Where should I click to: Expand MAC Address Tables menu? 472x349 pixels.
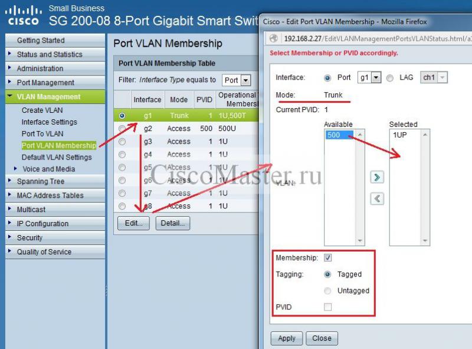(55, 195)
